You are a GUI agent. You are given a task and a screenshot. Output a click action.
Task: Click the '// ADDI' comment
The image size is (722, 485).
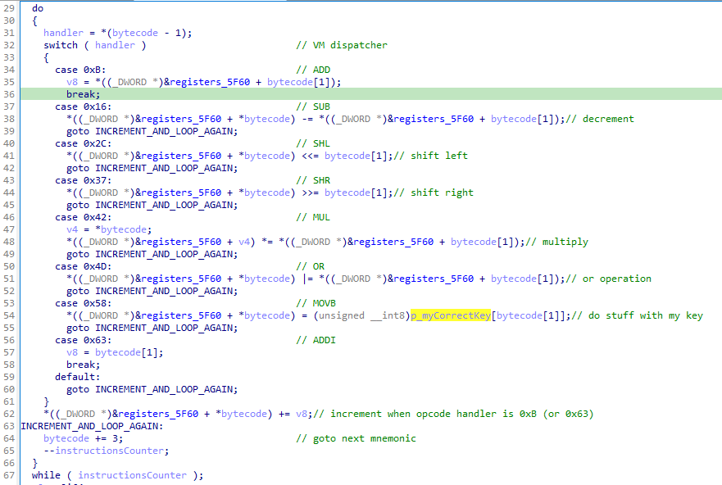pyautogui.click(x=316, y=340)
